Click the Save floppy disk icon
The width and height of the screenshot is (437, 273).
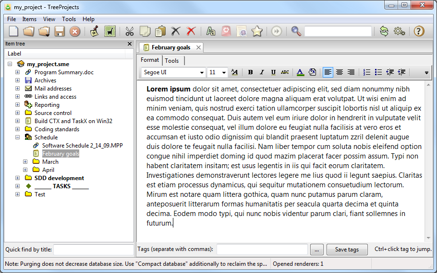click(x=60, y=32)
